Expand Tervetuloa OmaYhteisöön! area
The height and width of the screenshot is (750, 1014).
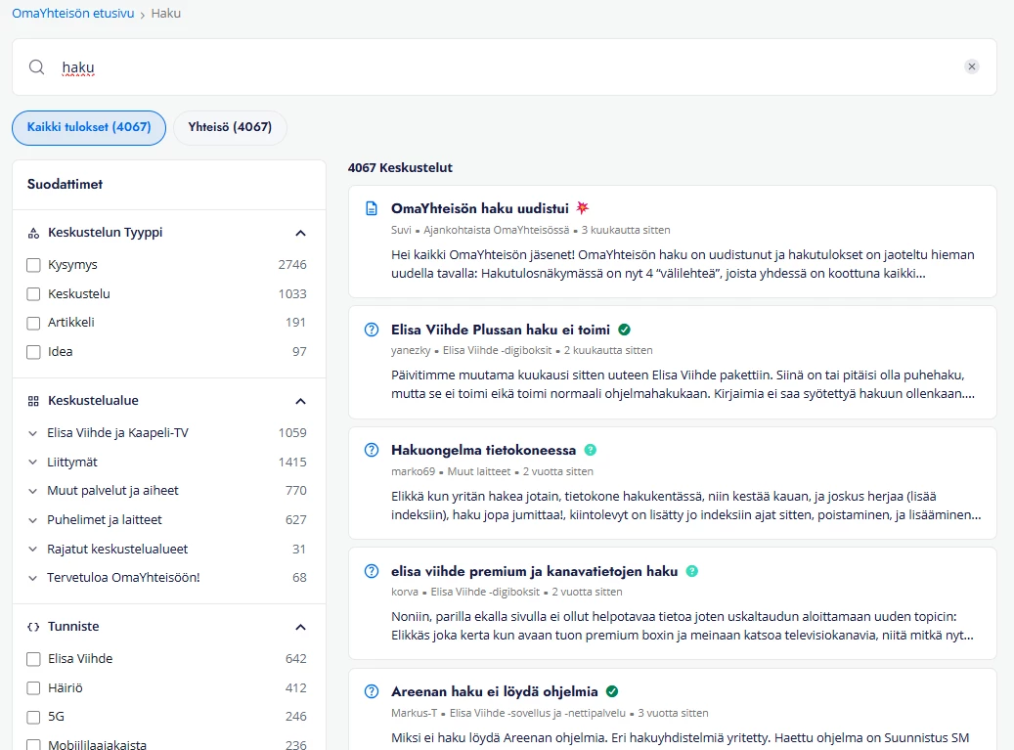[x=33, y=577]
